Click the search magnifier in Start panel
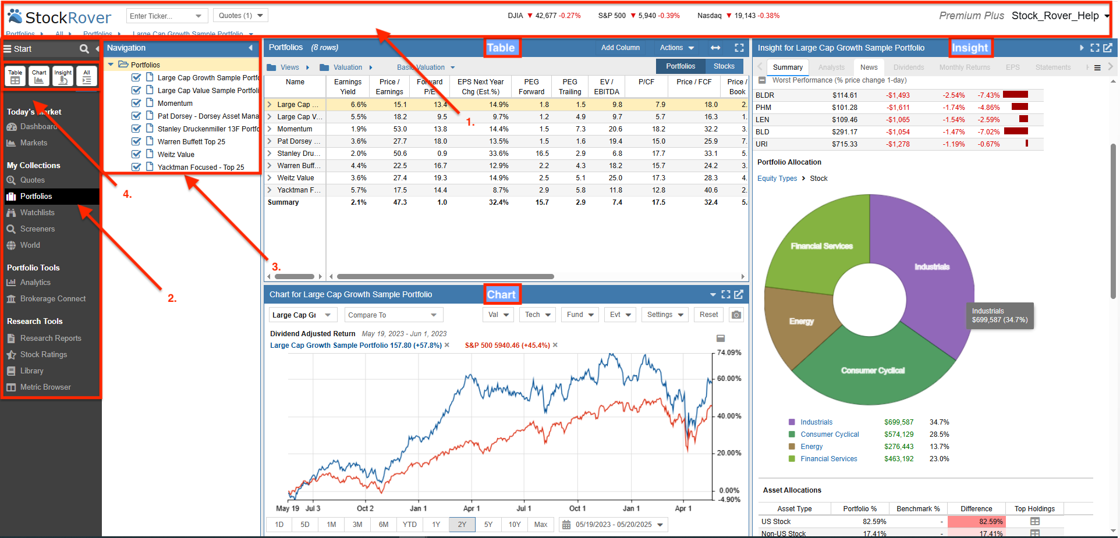 click(84, 49)
